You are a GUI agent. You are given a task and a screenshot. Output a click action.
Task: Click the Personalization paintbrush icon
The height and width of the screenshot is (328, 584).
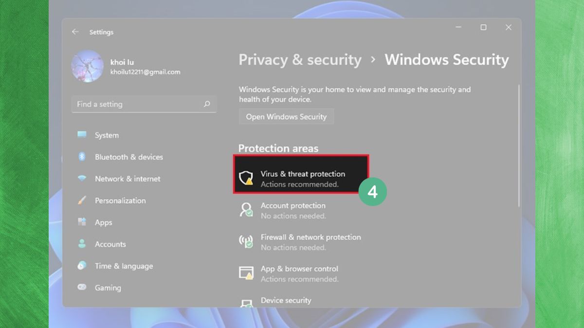point(82,200)
